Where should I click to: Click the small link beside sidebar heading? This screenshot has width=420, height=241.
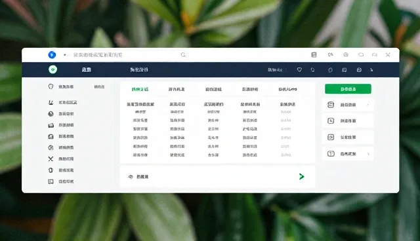pyautogui.click(x=99, y=87)
